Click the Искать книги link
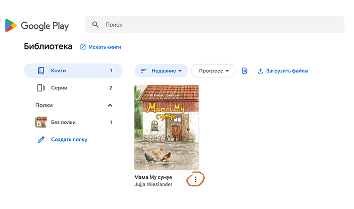The height and width of the screenshot is (209, 354). point(105,47)
